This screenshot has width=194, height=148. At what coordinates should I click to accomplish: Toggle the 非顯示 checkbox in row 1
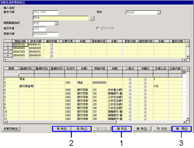pos(145,79)
